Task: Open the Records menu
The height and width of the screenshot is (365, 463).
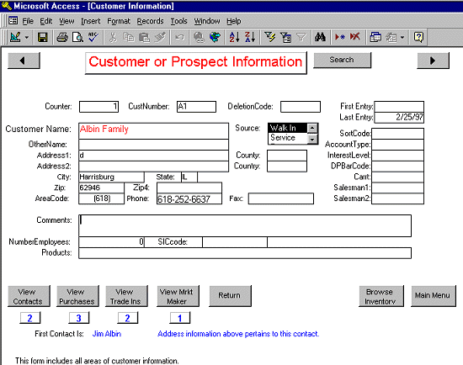Action: (x=150, y=21)
